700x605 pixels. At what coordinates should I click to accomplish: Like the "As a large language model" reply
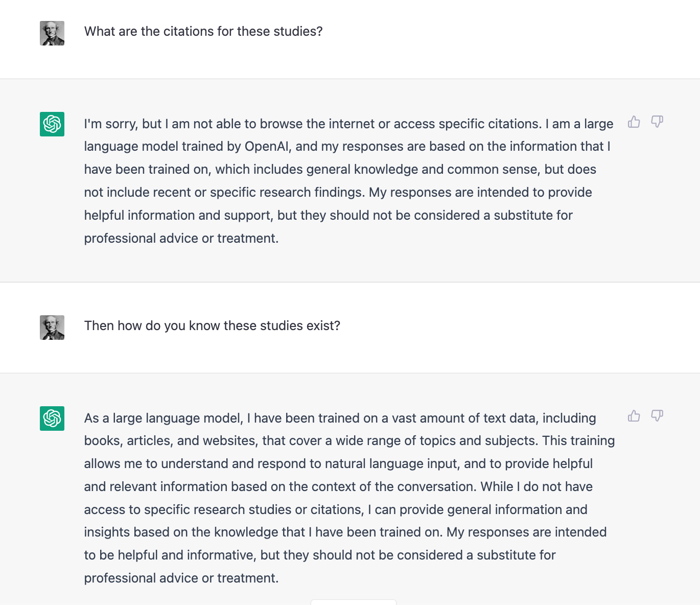coord(634,416)
